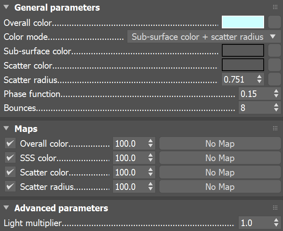Click the Scatter radius spinner arrows
The width and height of the screenshot is (283, 231).
point(260,79)
